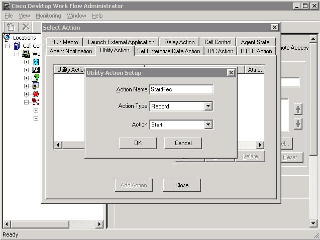This screenshot has height=240, width=320.
Task: Select the Utility Action tab
Action: click(x=115, y=50)
